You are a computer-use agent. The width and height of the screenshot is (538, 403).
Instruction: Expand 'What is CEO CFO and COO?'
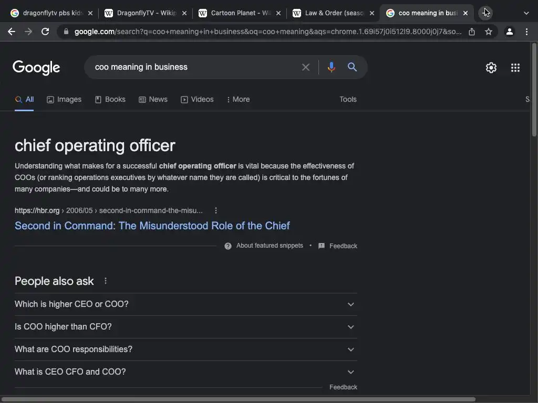tap(186, 372)
